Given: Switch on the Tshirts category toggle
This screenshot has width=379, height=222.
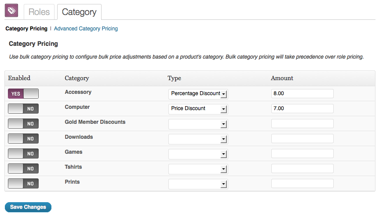Looking at the screenshot, I should click(23, 169).
